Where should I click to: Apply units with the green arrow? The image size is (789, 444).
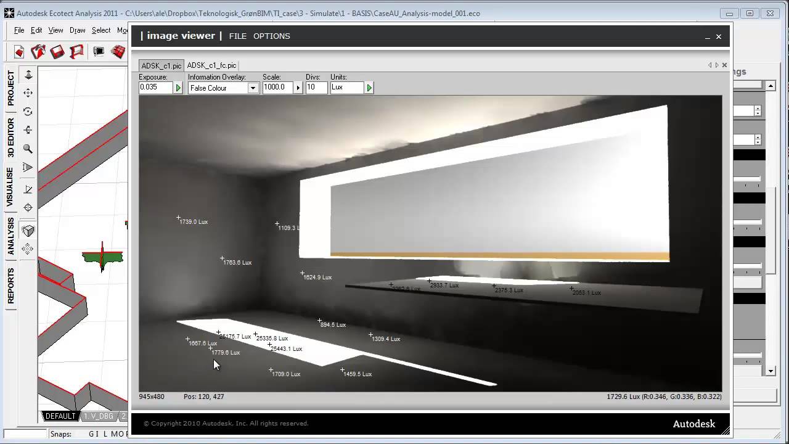coord(369,88)
